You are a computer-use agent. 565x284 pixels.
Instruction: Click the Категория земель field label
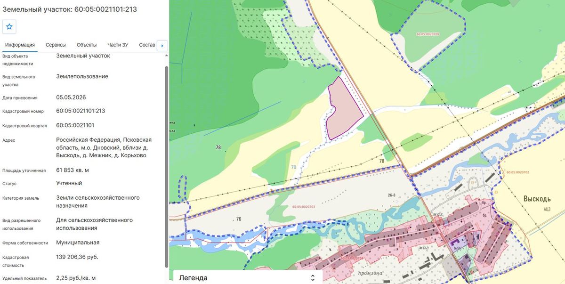[x=21, y=198]
